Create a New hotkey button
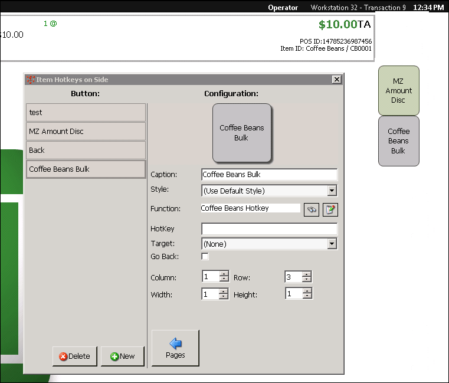 click(x=123, y=356)
